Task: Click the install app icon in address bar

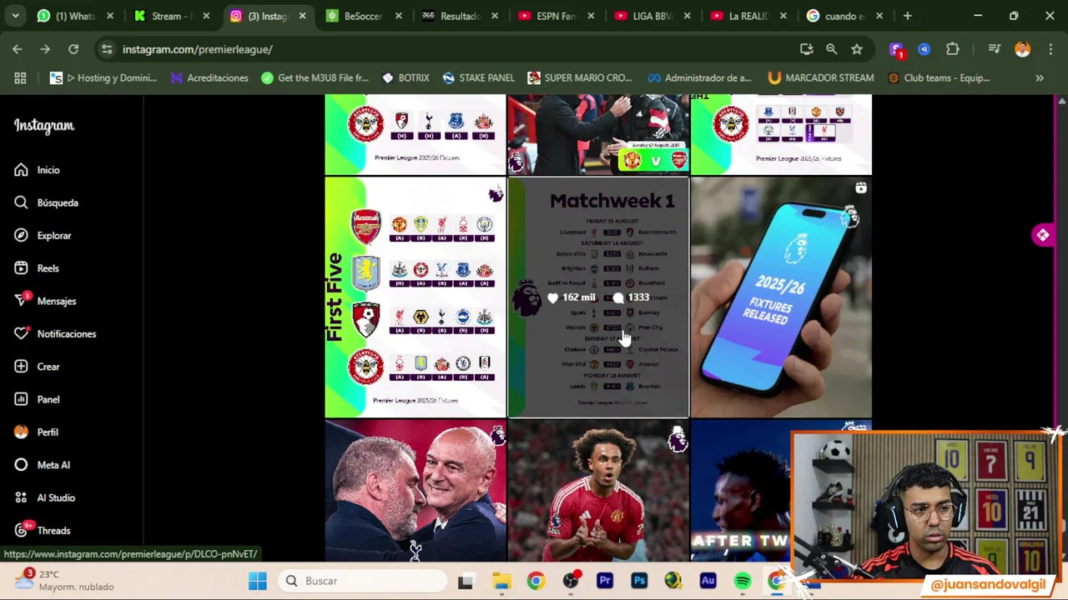Action: (806, 49)
